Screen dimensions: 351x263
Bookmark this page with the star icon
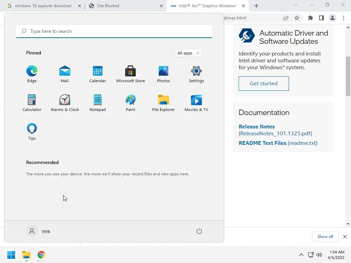(x=297, y=18)
